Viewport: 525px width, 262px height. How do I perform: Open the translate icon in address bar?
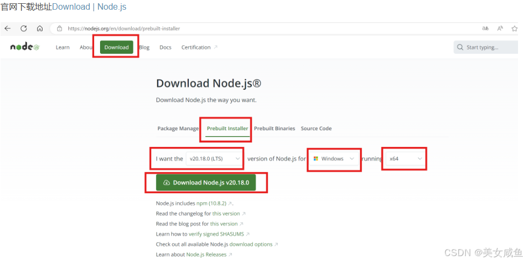485,29
